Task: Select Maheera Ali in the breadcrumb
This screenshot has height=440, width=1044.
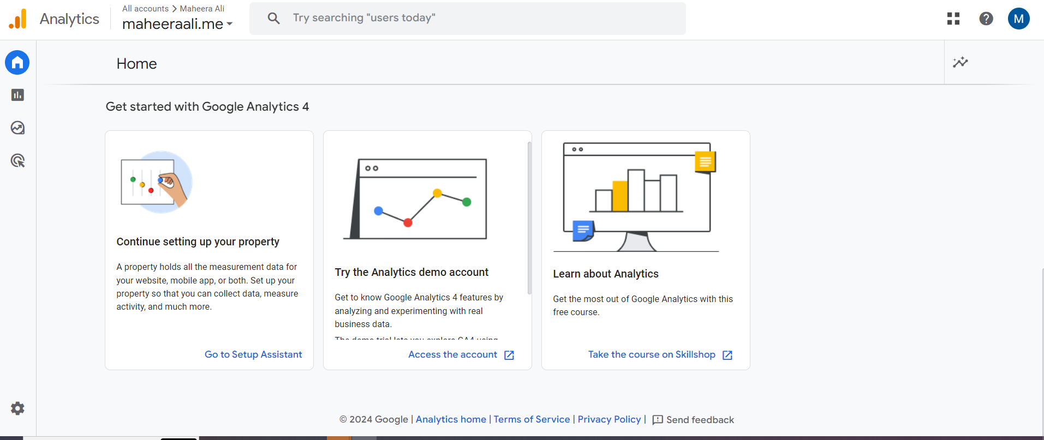Action: click(x=201, y=8)
